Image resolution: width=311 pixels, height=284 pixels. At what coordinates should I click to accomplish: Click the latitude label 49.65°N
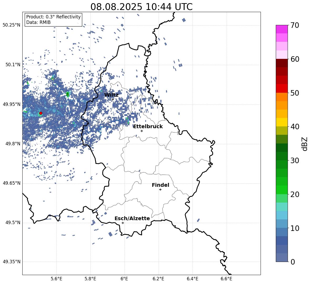pyautogui.click(x=12, y=183)
